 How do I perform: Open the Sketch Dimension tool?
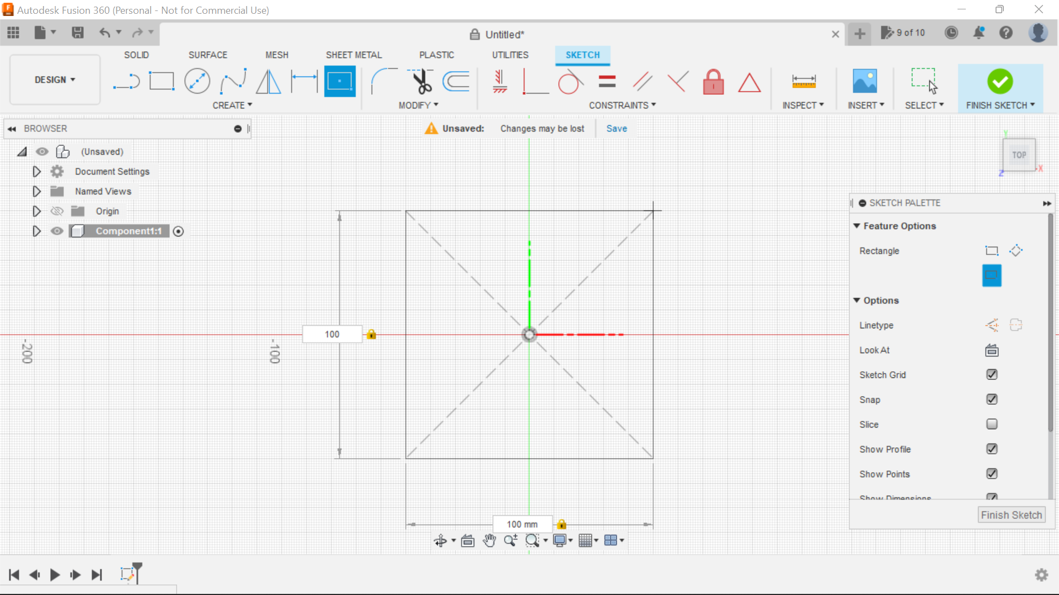pyautogui.click(x=304, y=81)
